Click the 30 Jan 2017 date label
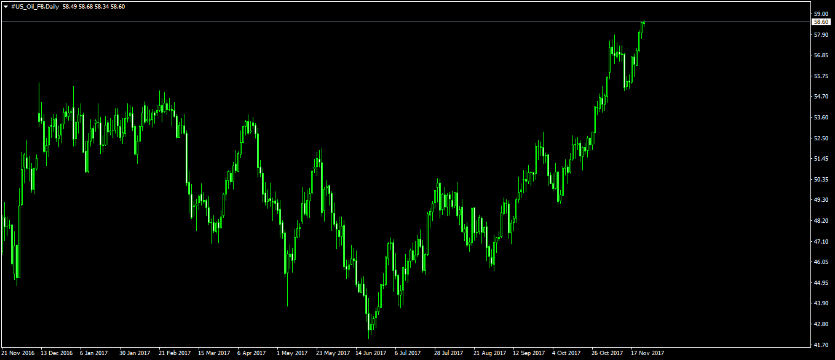The height and width of the screenshot is (360, 835). (135, 353)
